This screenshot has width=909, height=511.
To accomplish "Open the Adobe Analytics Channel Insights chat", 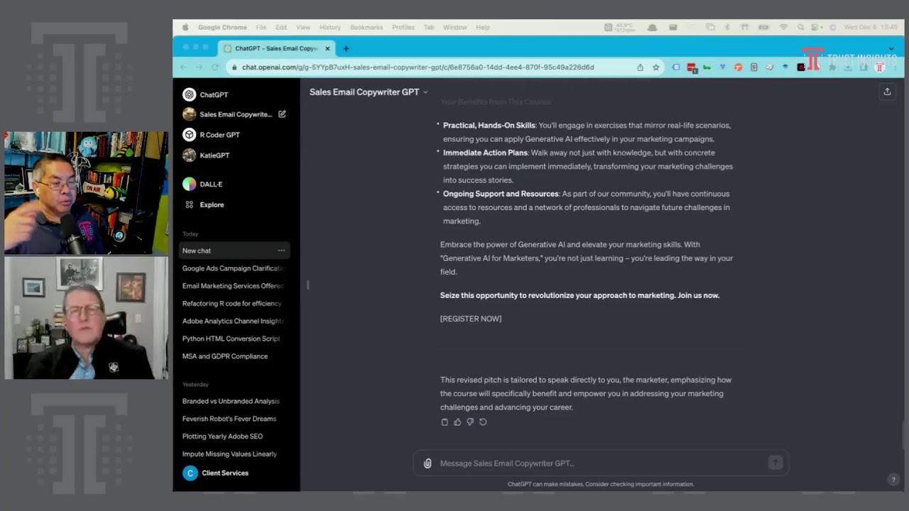I will (x=234, y=321).
